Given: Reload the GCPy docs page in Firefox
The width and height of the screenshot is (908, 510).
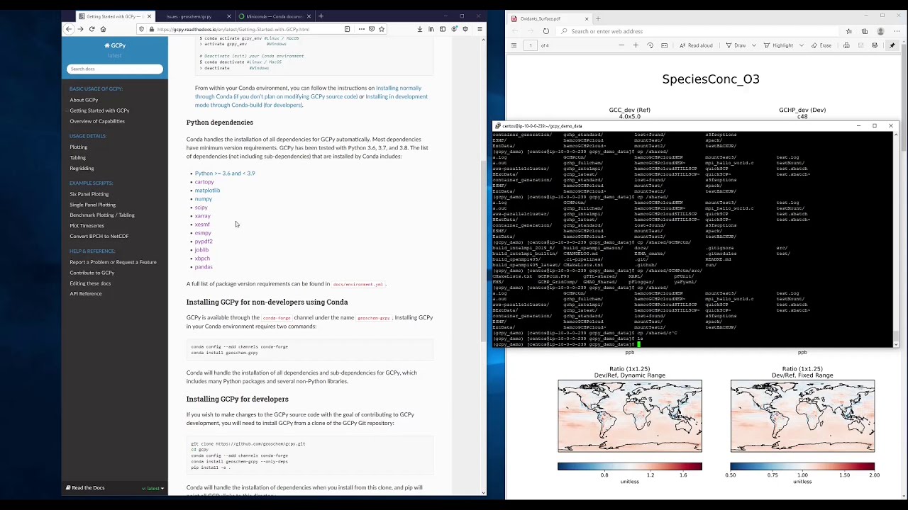Looking at the screenshot, I should [92, 29].
